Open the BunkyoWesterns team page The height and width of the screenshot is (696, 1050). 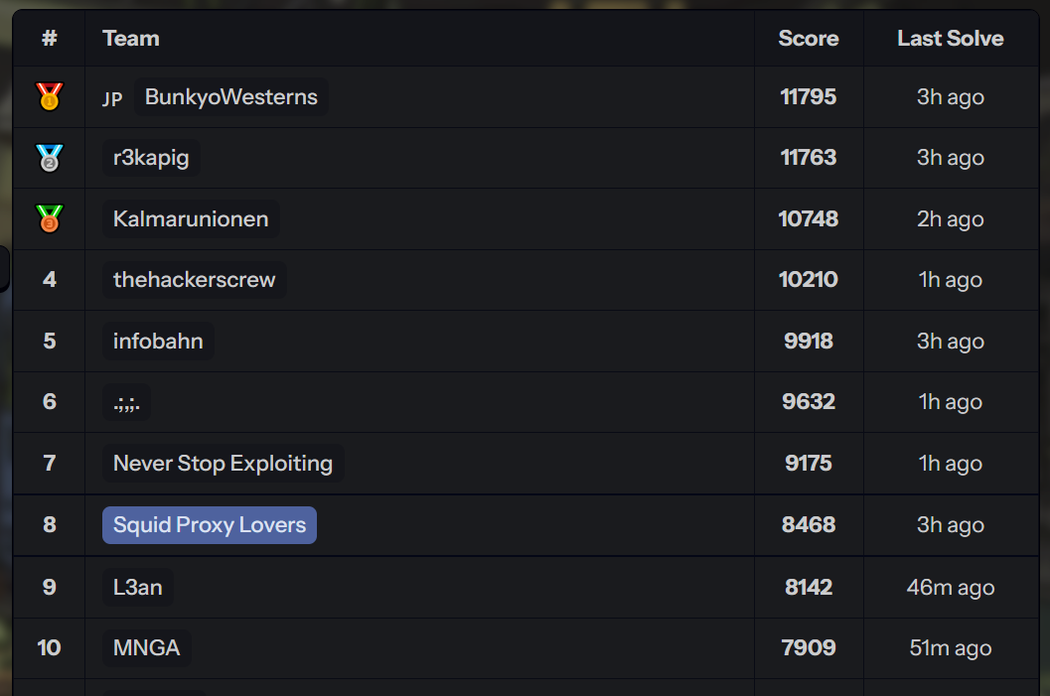point(231,97)
